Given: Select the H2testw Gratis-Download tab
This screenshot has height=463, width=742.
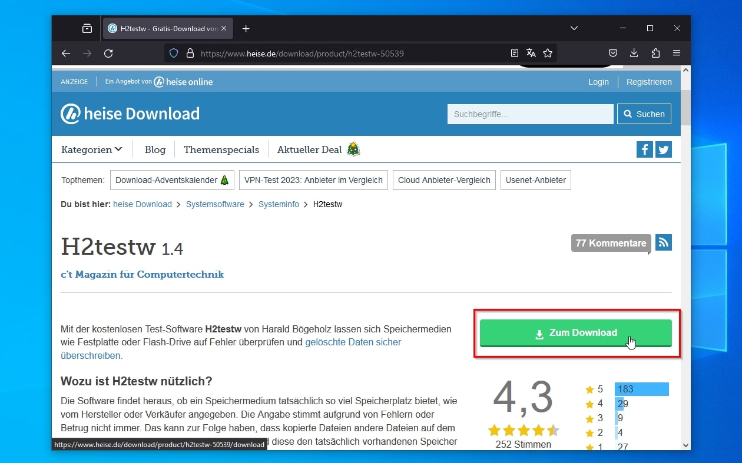Looking at the screenshot, I should pos(168,28).
